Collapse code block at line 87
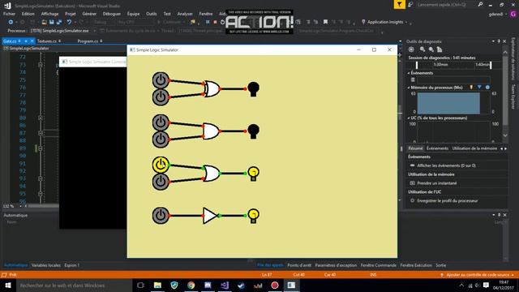This screenshot has width=519, height=292. (41, 133)
